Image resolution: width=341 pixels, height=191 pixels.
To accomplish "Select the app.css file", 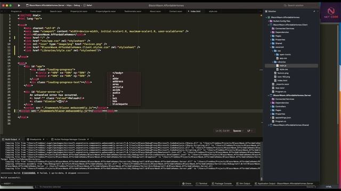I will [283, 58].
